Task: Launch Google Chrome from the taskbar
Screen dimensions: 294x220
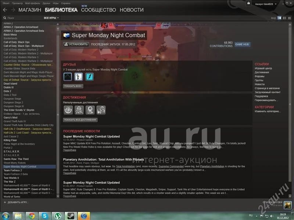Action: point(32,216)
